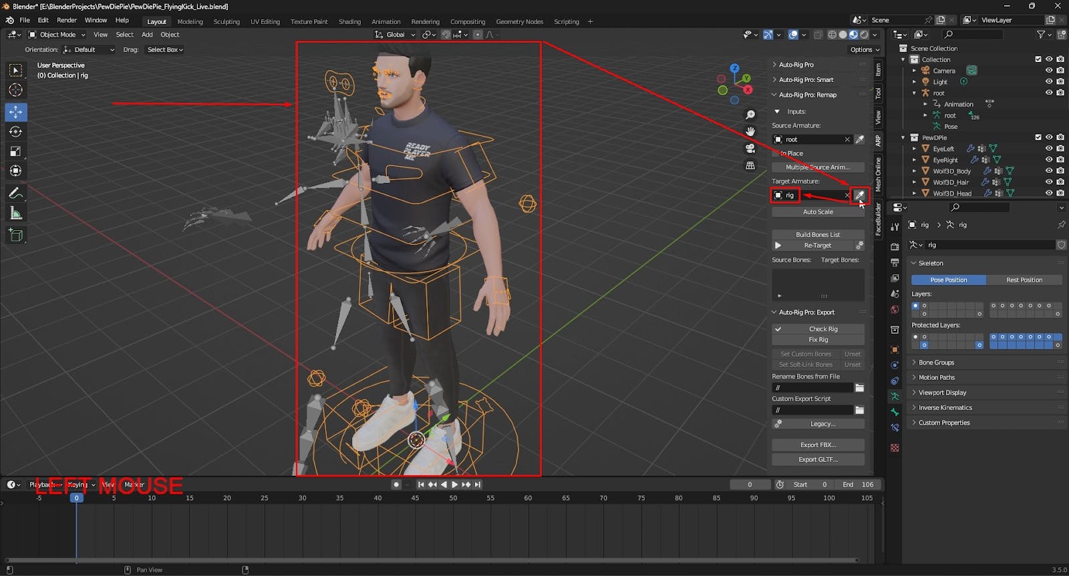The width and height of the screenshot is (1069, 576).
Task: Open Orientation Default dropdown
Action: tap(89, 49)
